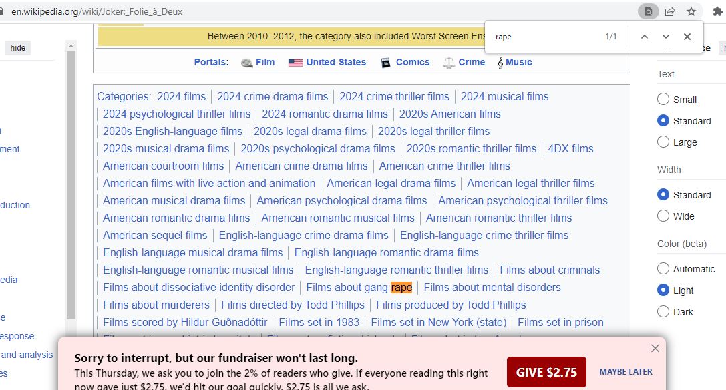The image size is (726, 390).
Task: Go to previous find result arrow
Action: click(644, 37)
